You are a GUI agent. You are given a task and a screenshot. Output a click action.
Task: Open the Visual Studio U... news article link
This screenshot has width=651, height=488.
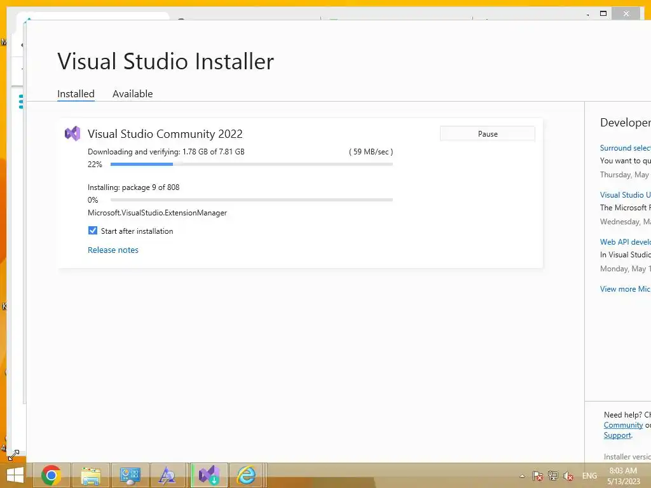[x=626, y=194]
